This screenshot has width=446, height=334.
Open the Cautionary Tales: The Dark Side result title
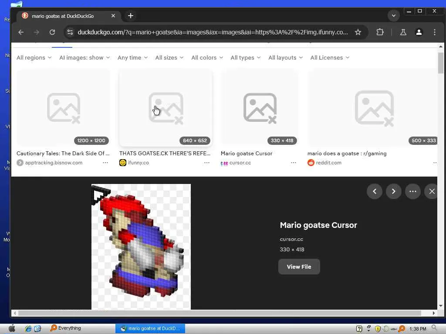click(63, 154)
